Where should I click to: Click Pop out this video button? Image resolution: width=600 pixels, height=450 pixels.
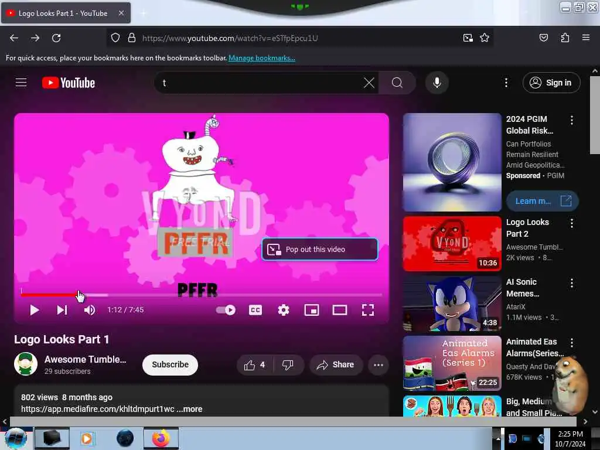tap(320, 250)
